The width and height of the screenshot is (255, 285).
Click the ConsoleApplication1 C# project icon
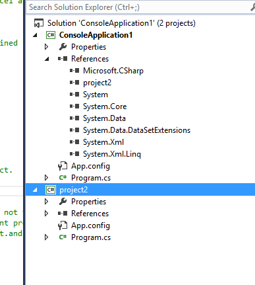pyautogui.click(x=51, y=35)
